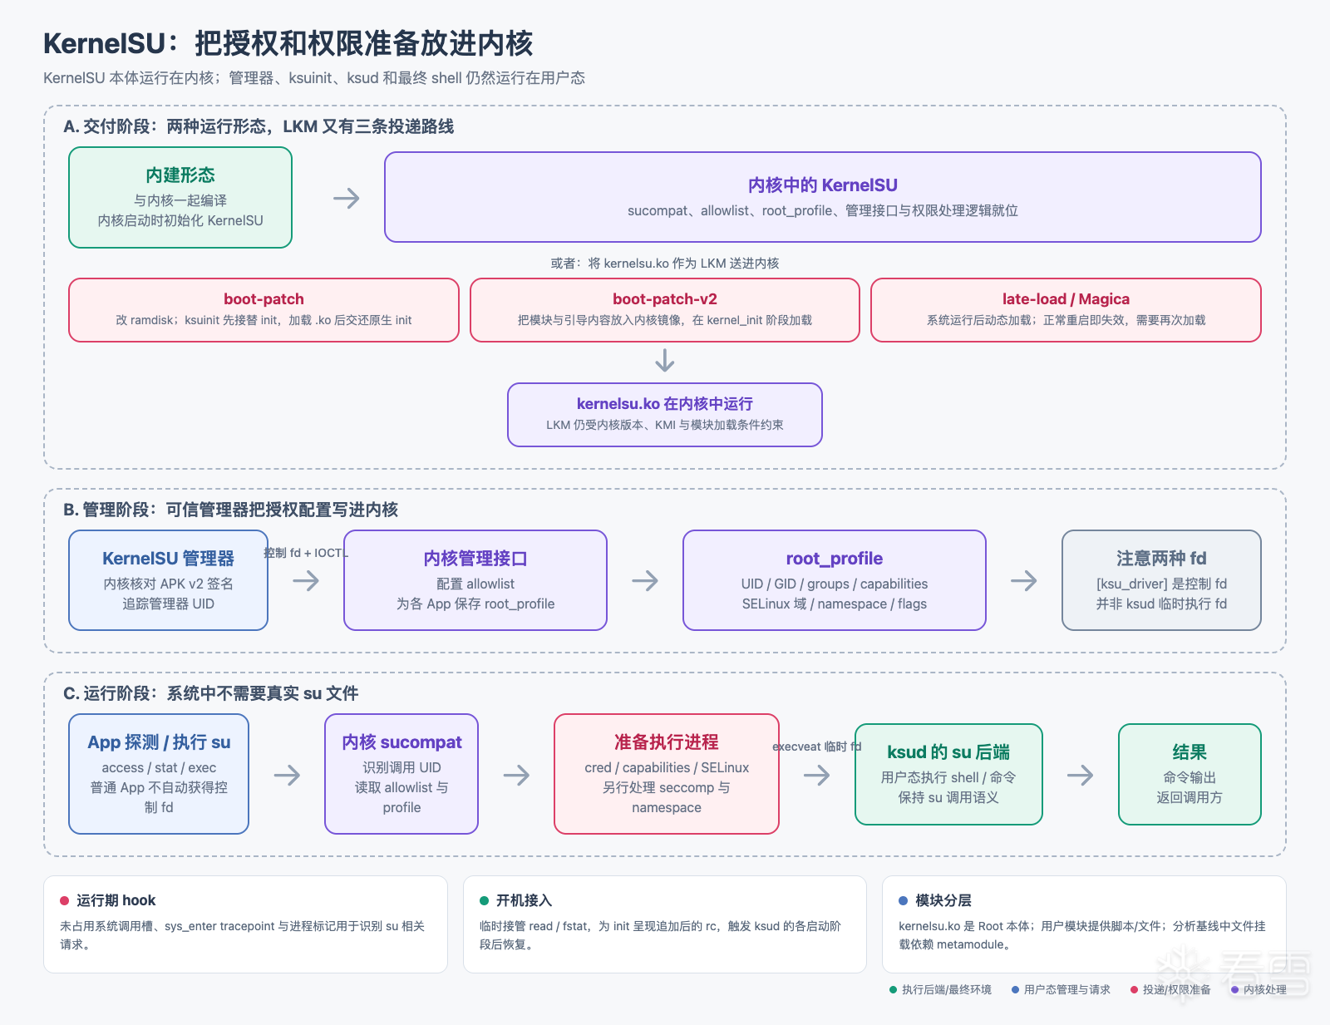Click the text "追踪管理器 UID"

coord(168,604)
